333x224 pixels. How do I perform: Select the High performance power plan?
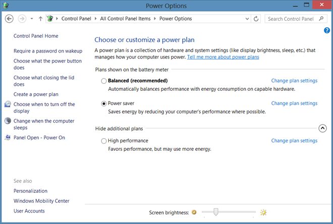104,141
